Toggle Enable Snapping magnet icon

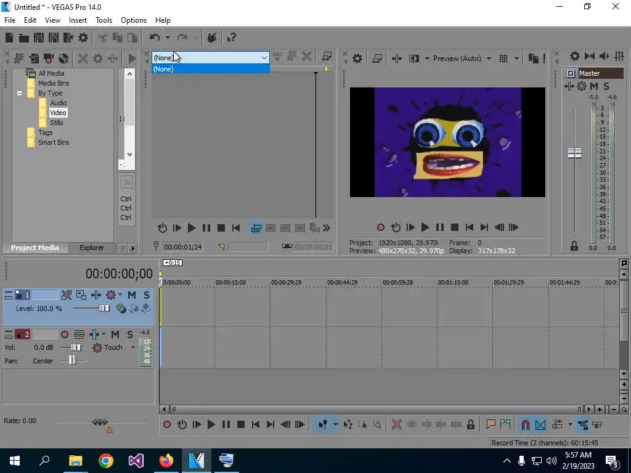pos(525,425)
